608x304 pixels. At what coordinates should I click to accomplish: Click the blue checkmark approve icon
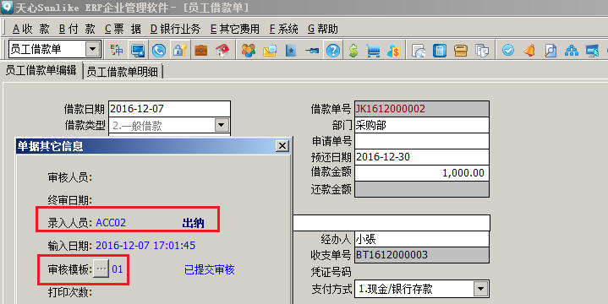click(508, 50)
